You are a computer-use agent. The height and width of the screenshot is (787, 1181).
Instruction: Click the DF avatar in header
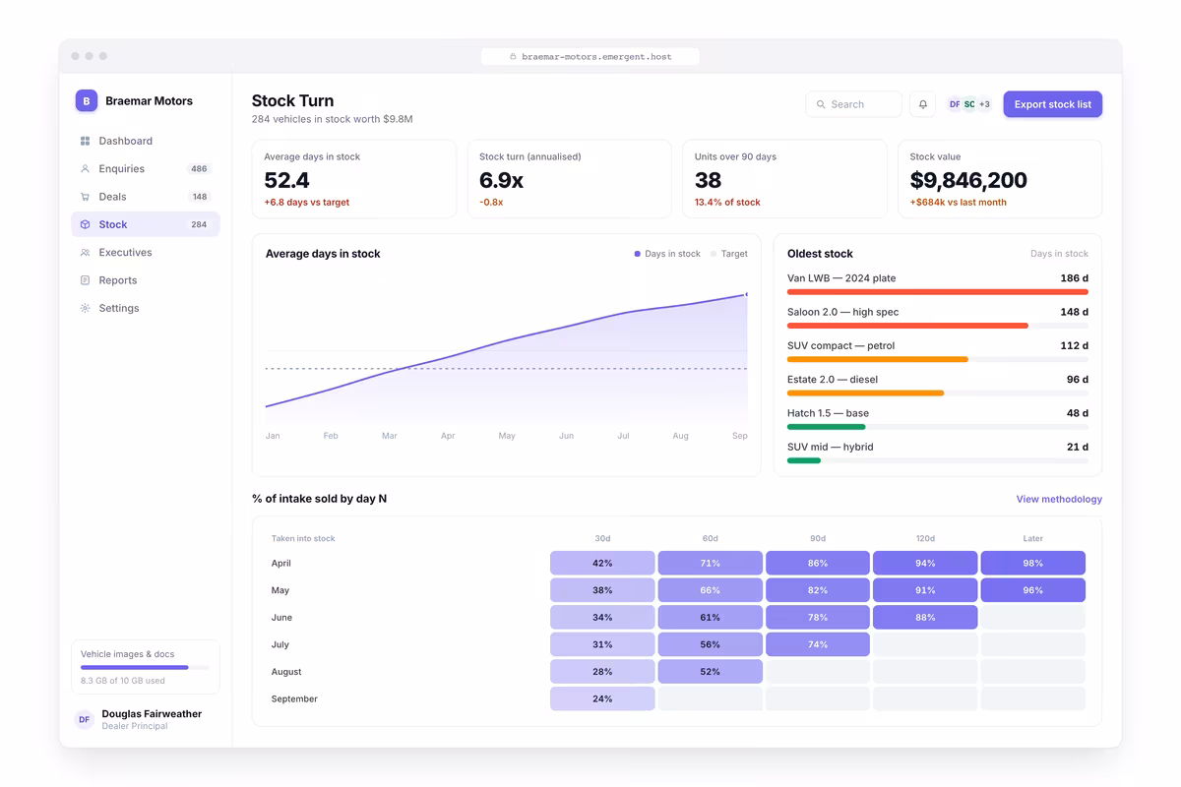pyautogui.click(x=955, y=104)
